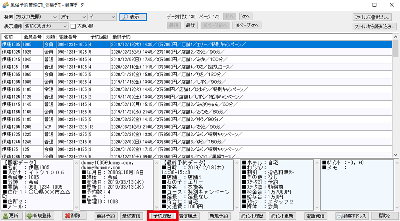Click the 10ページ次へ button
Image resolution: width=400 pixels, height=221 pixels.
point(247,25)
